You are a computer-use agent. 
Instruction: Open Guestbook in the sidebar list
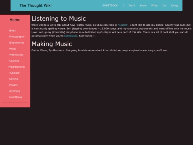point(16,97)
